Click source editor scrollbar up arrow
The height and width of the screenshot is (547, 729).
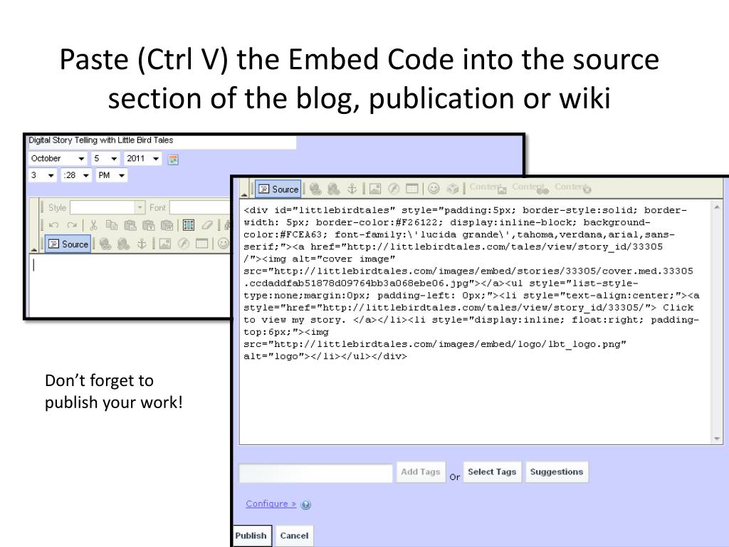tap(717, 207)
